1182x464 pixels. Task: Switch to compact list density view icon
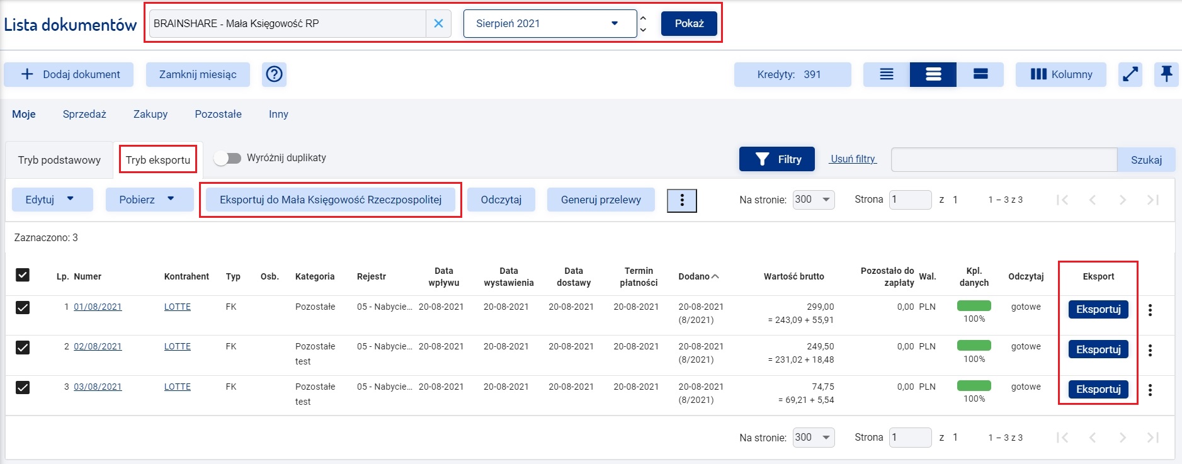tap(887, 74)
